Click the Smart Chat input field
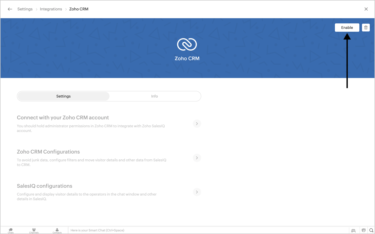375x234 pixels. click(208, 230)
